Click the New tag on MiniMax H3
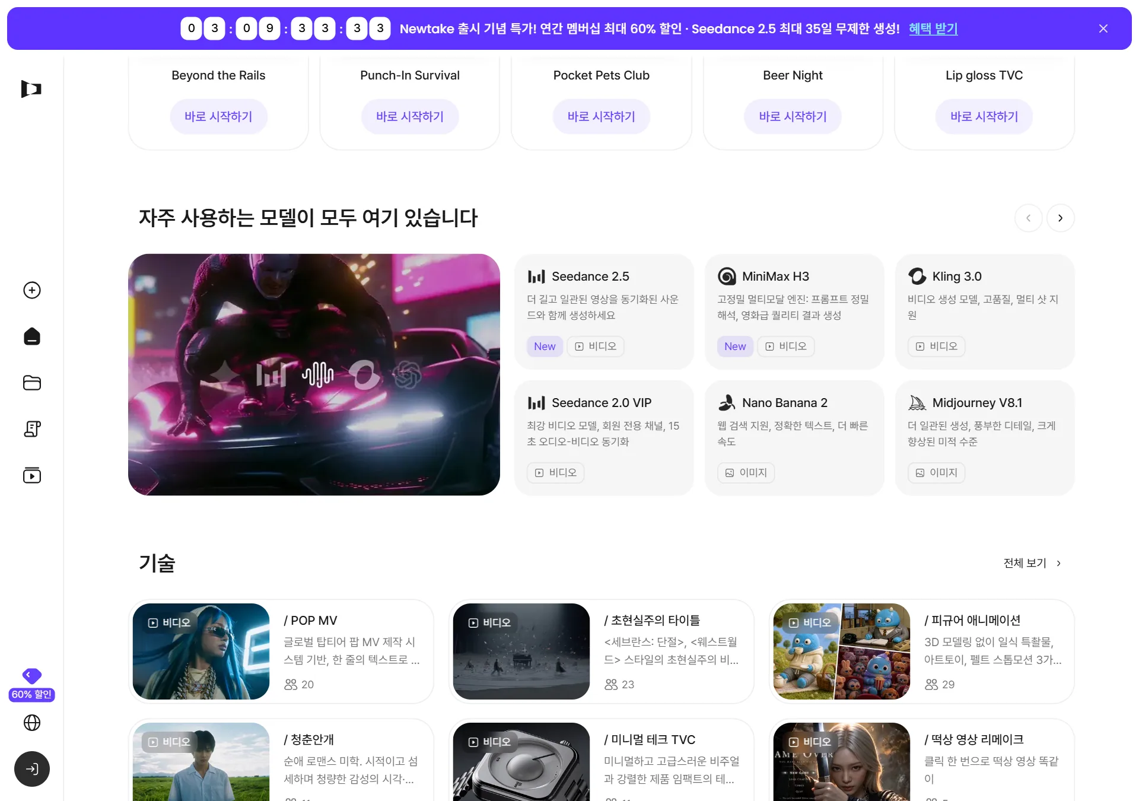 click(x=735, y=347)
